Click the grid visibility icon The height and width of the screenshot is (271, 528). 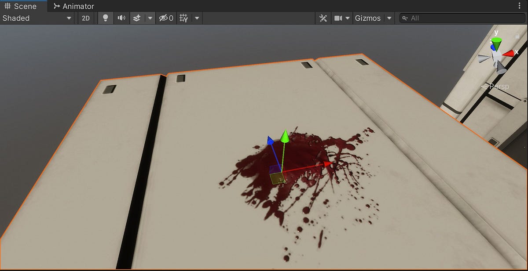(x=184, y=18)
